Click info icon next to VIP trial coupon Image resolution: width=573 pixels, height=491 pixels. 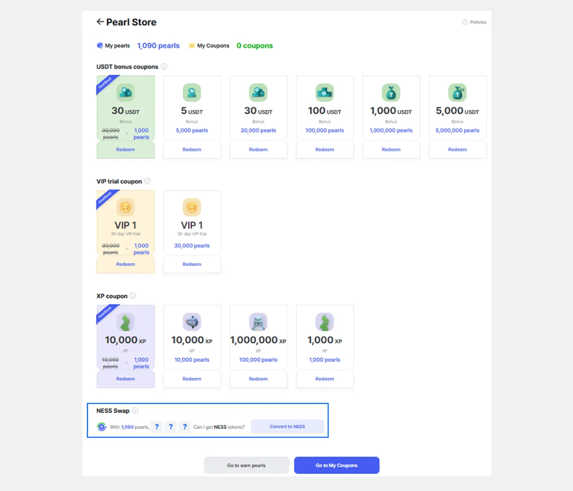[x=147, y=181]
